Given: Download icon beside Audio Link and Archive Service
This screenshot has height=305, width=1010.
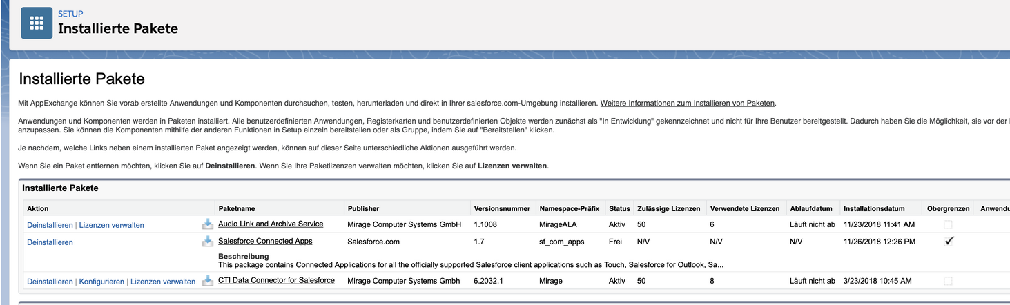Looking at the screenshot, I should tap(207, 224).
